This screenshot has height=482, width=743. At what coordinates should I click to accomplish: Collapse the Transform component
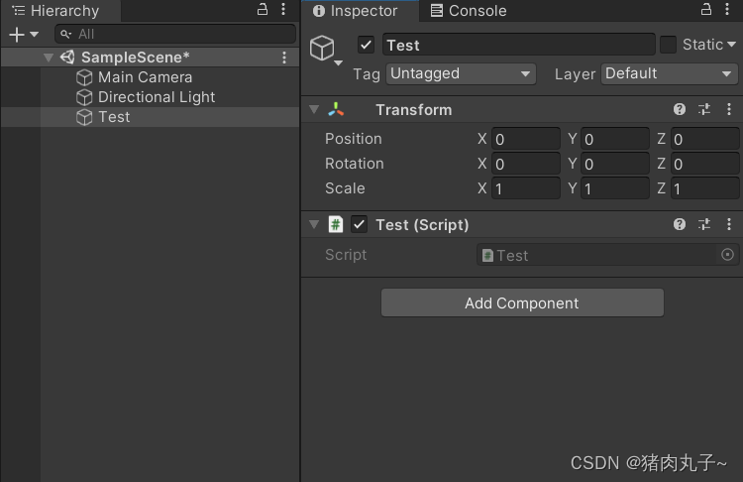pos(314,109)
